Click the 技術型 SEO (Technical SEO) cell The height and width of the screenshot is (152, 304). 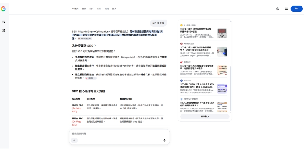tap(78, 109)
